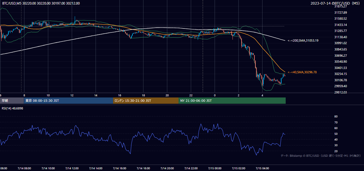
Task: Click bottom axis label 7/14 22:00
Action: point(191,168)
